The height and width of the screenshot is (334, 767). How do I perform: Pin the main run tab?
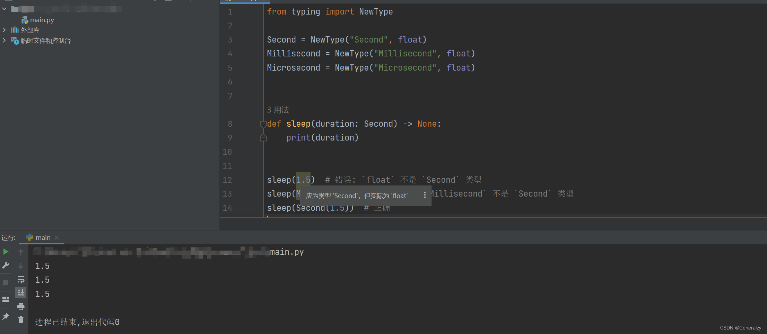click(6, 316)
